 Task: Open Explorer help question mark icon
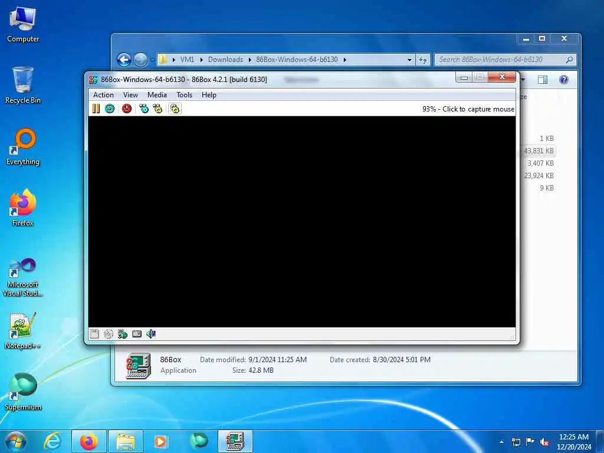pos(563,80)
